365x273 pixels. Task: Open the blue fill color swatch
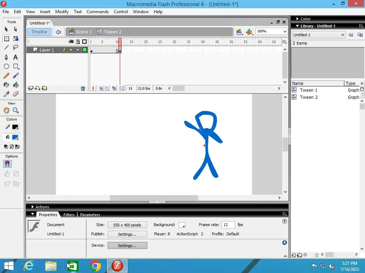pyautogui.click(x=15, y=137)
